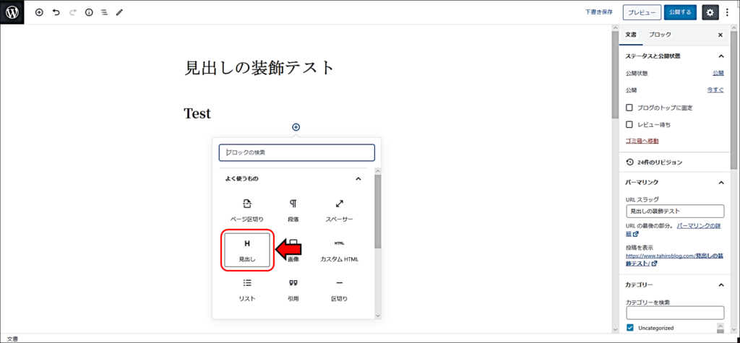Open the block navigation list icon
Viewport: 740px width, 343px height.
[104, 12]
